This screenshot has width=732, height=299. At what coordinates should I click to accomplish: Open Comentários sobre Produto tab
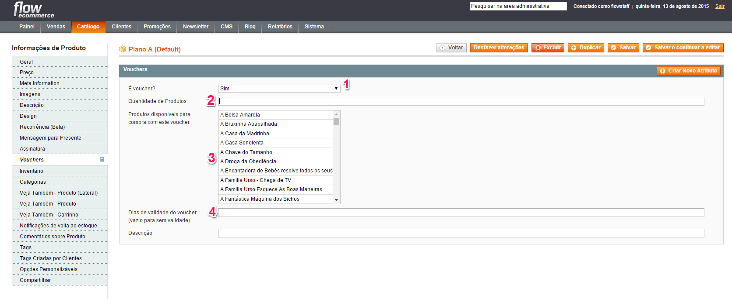click(60, 237)
